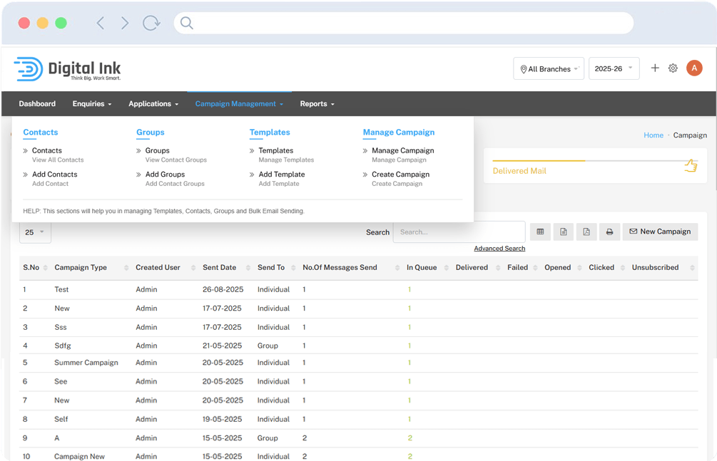Viewport: 717px width, 461px height.
Task: Print the campaign list
Action: 609,232
